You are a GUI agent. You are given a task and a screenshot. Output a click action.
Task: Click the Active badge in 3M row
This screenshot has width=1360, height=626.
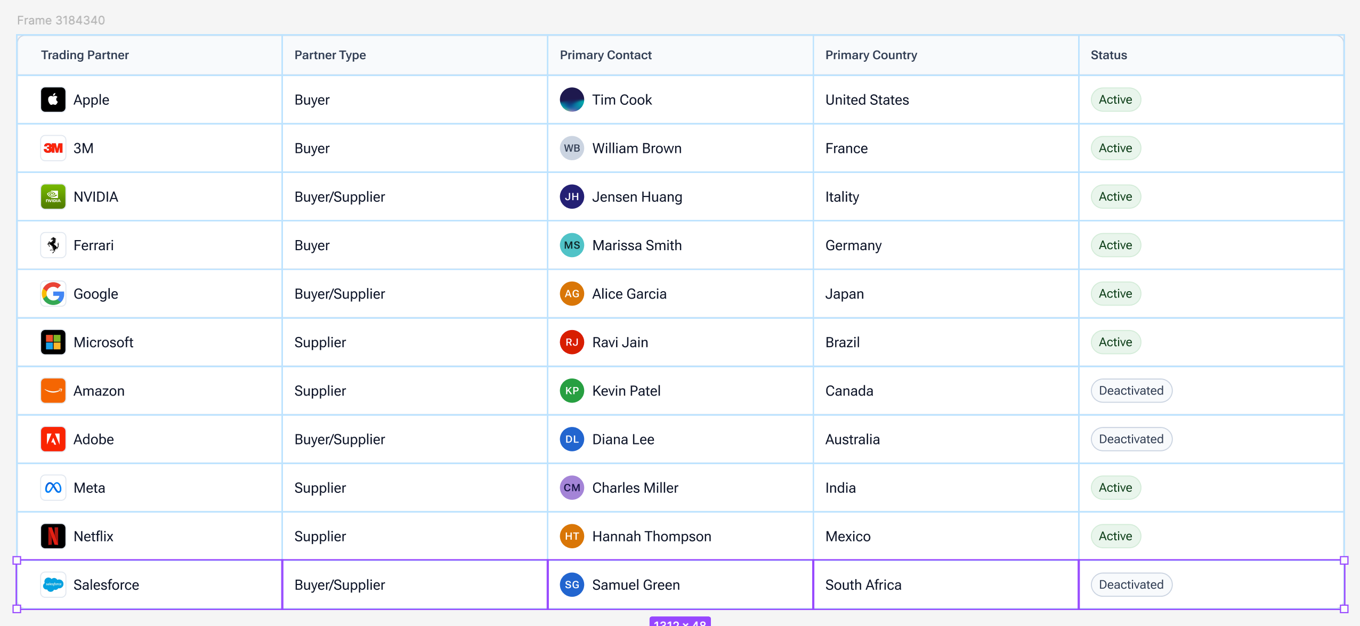pyautogui.click(x=1115, y=148)
